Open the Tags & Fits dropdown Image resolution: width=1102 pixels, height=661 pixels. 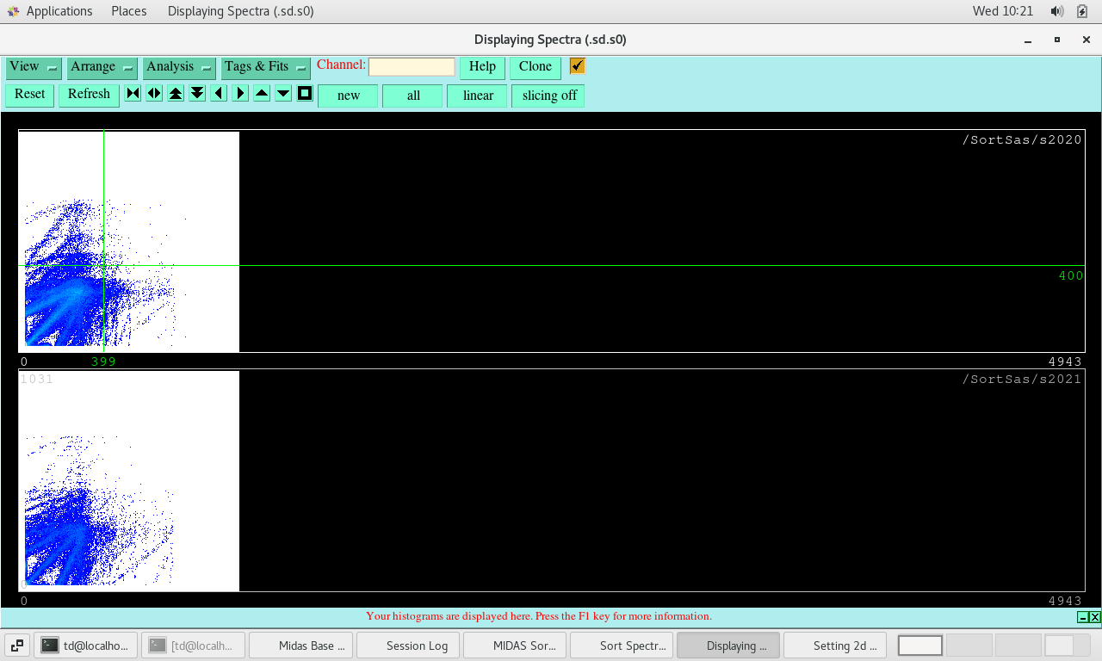coord(265,67)
